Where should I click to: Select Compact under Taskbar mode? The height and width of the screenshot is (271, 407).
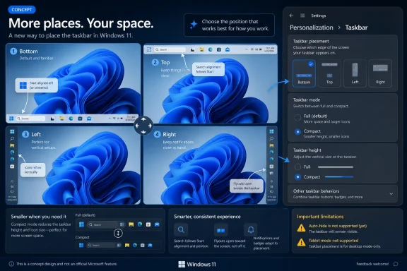point(297,132)
